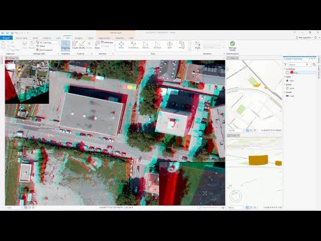Click the Copy Path button
Viewport: 321px width, 241px height.
click(x=14, y=50)
